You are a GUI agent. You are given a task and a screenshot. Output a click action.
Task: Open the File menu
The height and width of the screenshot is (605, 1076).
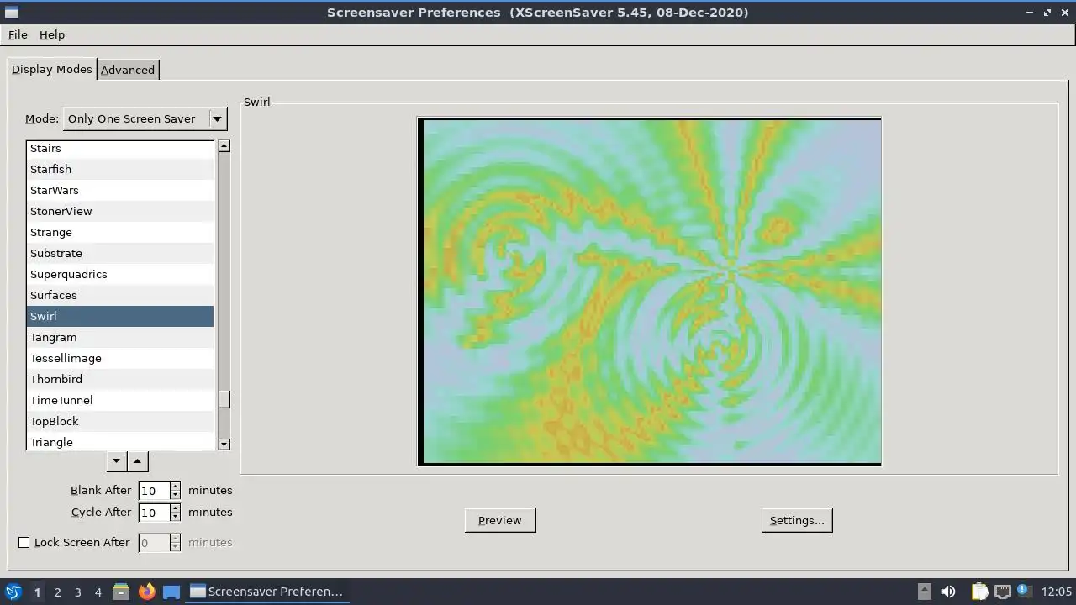pyautogui.click(x=18, y=34)
